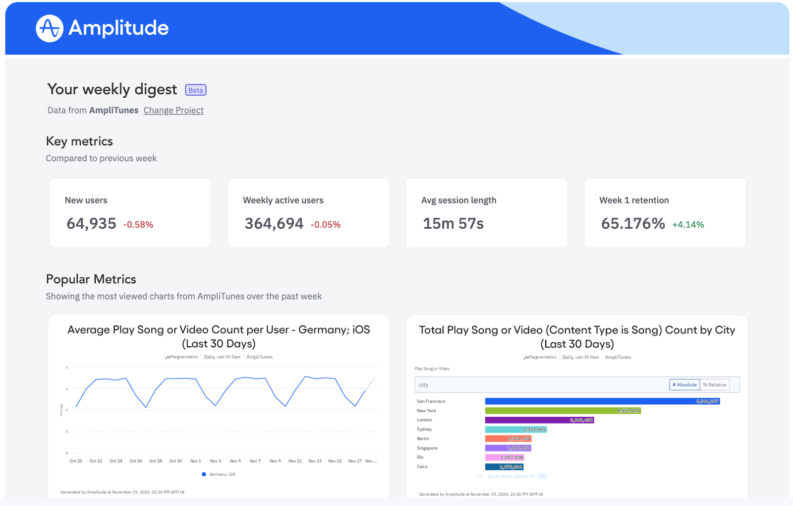
Task: Click the 15m 57s session value
Action: (453, 224)
